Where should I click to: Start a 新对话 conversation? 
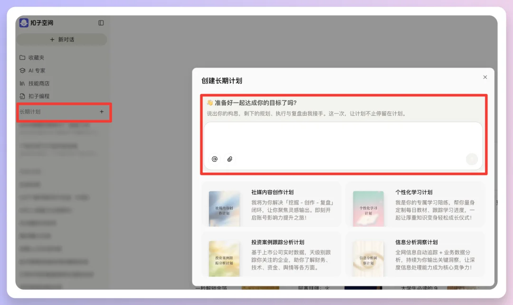[x=62, y=39]
